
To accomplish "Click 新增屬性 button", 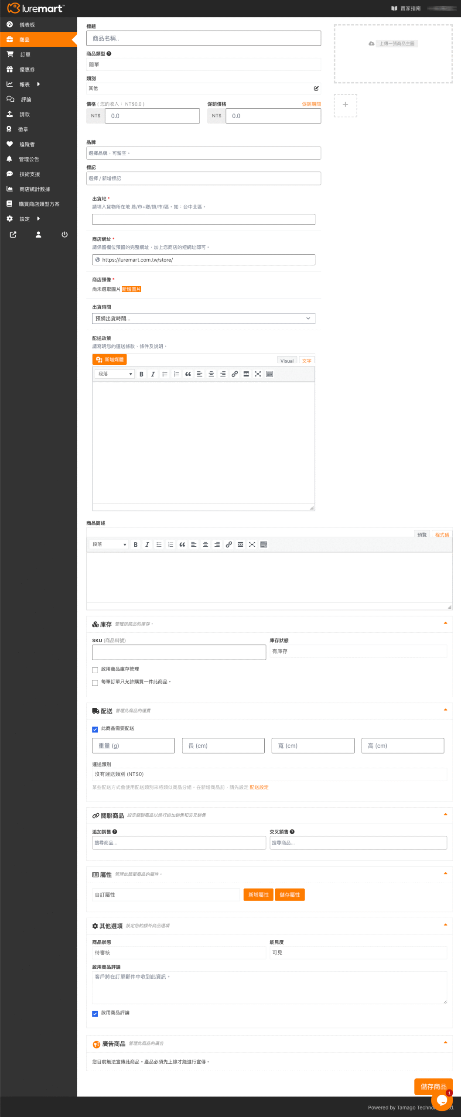I will tap(258, 895).
